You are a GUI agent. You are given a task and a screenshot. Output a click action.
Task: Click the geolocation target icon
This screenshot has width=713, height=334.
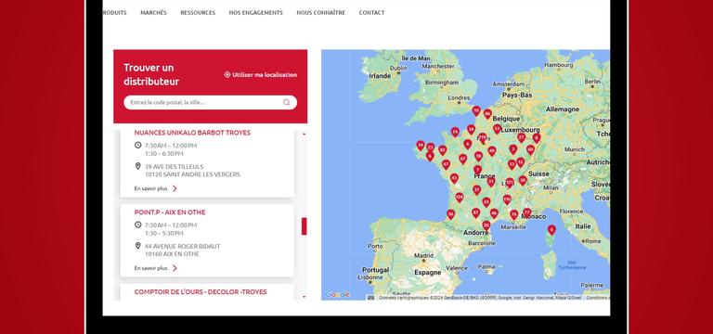coord(227,74)
